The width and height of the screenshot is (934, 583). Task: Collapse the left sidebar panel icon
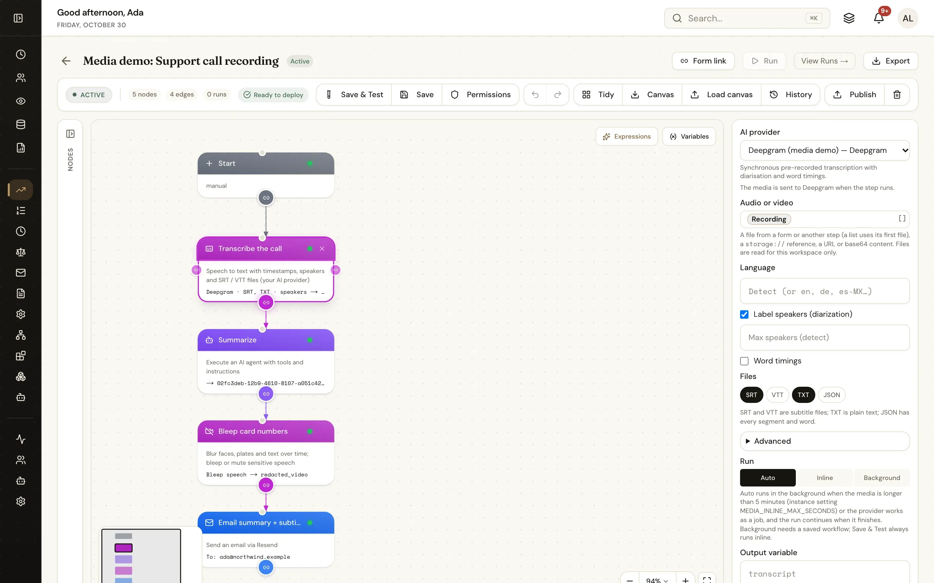[x=18, y=18]
